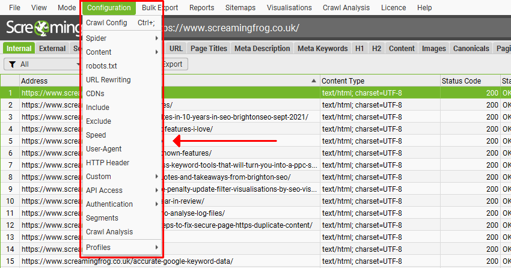Click the ascending sort arrow in Address header
The height and width of the screenshot is (268, 511).
click(x=313, y=81)
